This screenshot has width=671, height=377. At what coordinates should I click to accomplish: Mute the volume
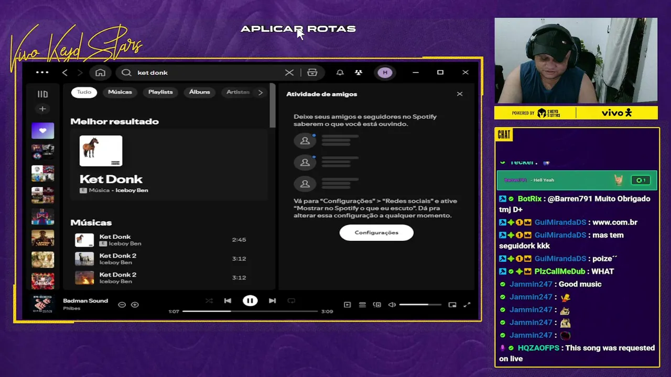(392, 305)
